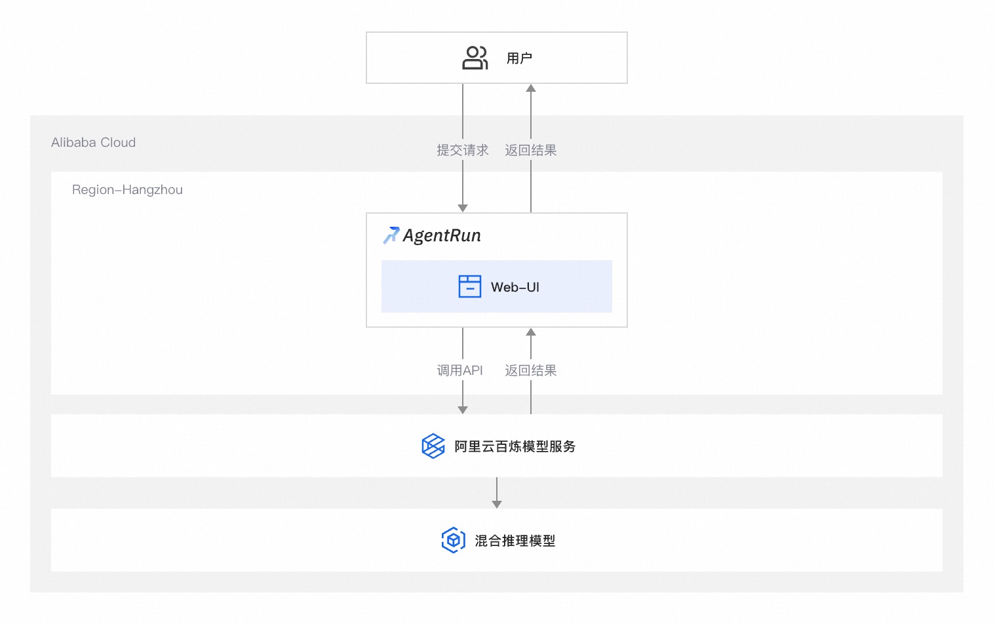Click the 混合推理模型 hexagon cube icon

coord(454,540)
